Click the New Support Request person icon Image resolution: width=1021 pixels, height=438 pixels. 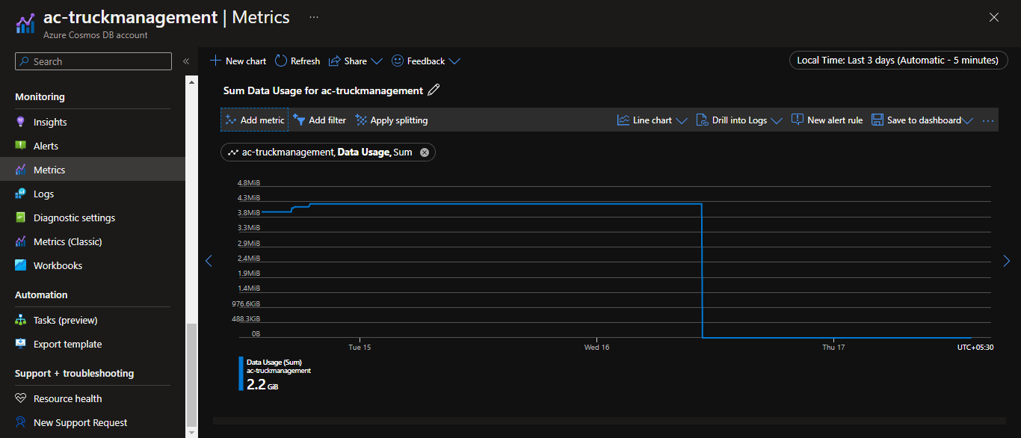[20, 422]
